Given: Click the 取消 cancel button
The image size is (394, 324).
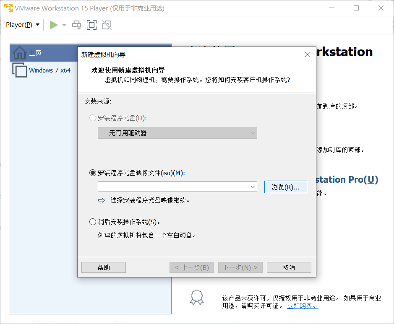Looking at the screenshot, I should point(289,267).
